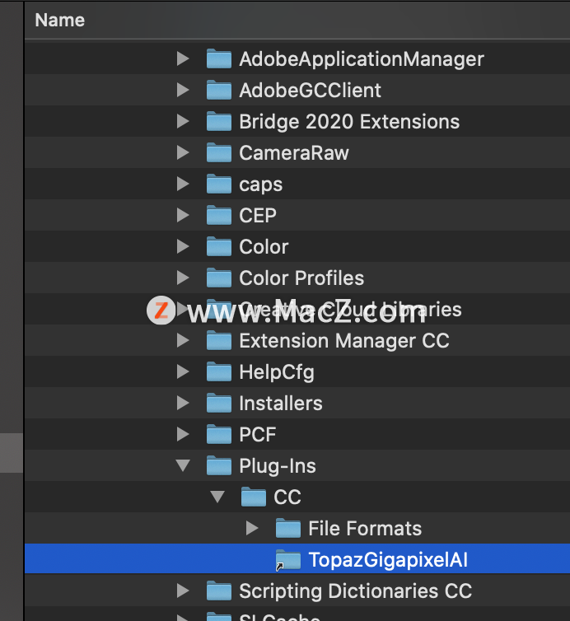The height and width of the screenshot is (621, 570).
Task: Select the caps name text
Action: (260, 185)
